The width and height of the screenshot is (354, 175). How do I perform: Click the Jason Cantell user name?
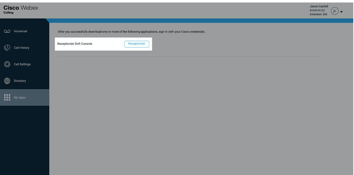(319, 6)
